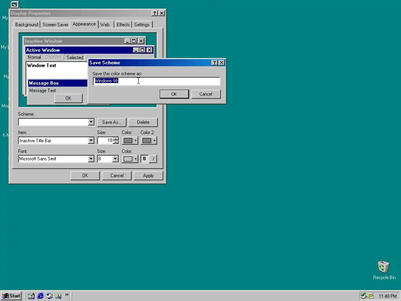
Task: Click the green arrow tray icon
Action: coord(364,296)
